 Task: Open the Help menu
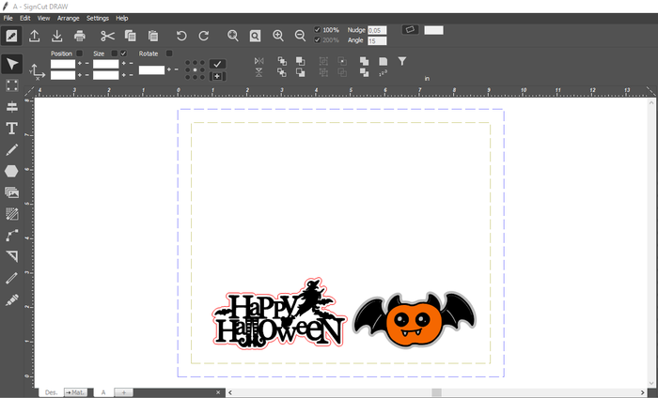pos(122,18)
